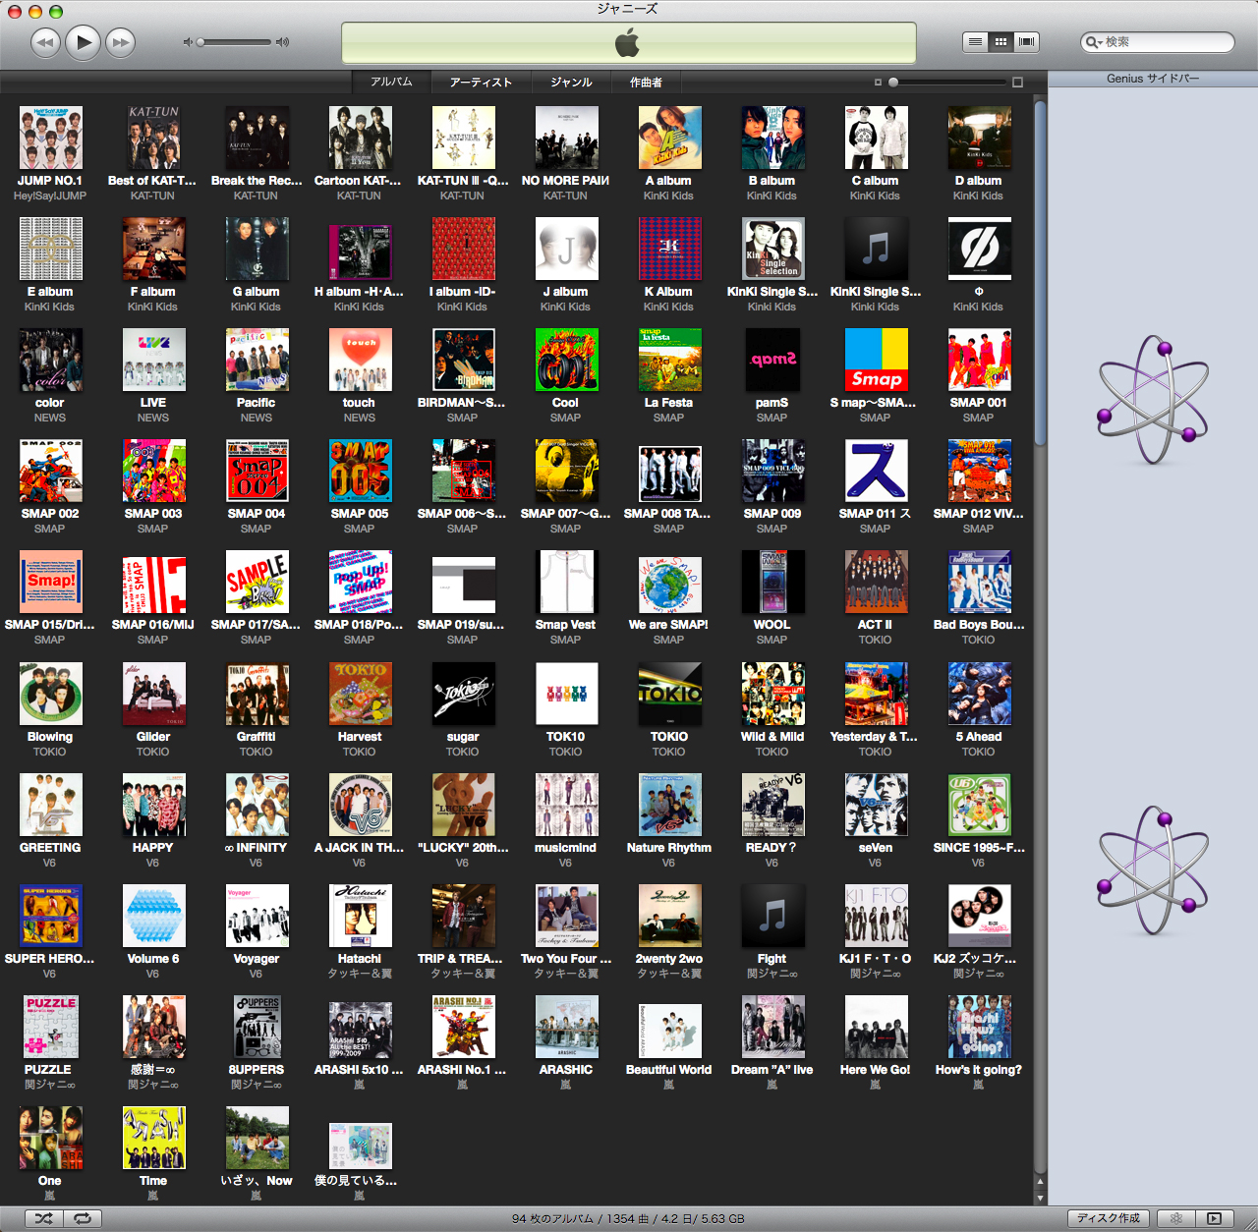Select the Fight album with music note artwork
The width and height of the screenshot is (1258, 1232).
772,916
